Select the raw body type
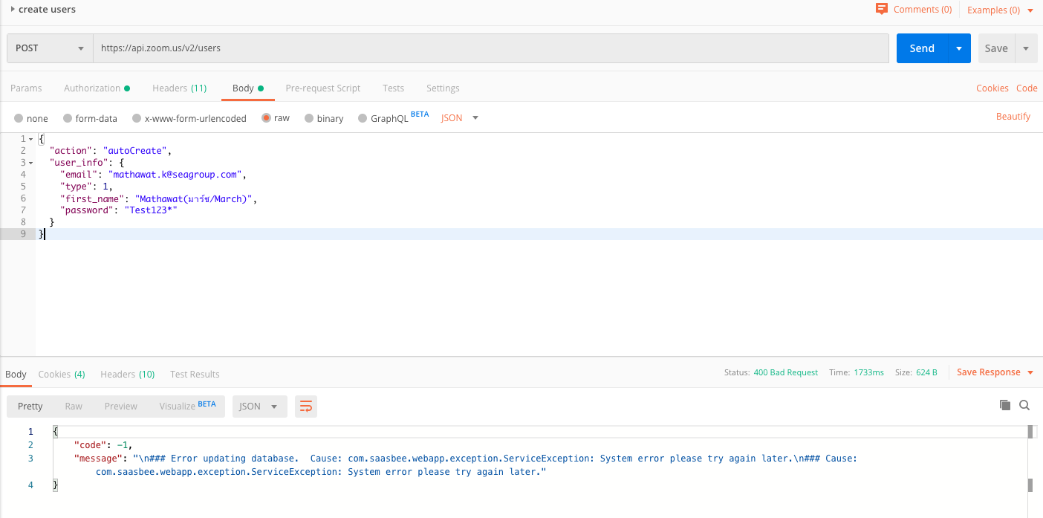The height and width of the screenshot is (518, 1043). (276, 118)
